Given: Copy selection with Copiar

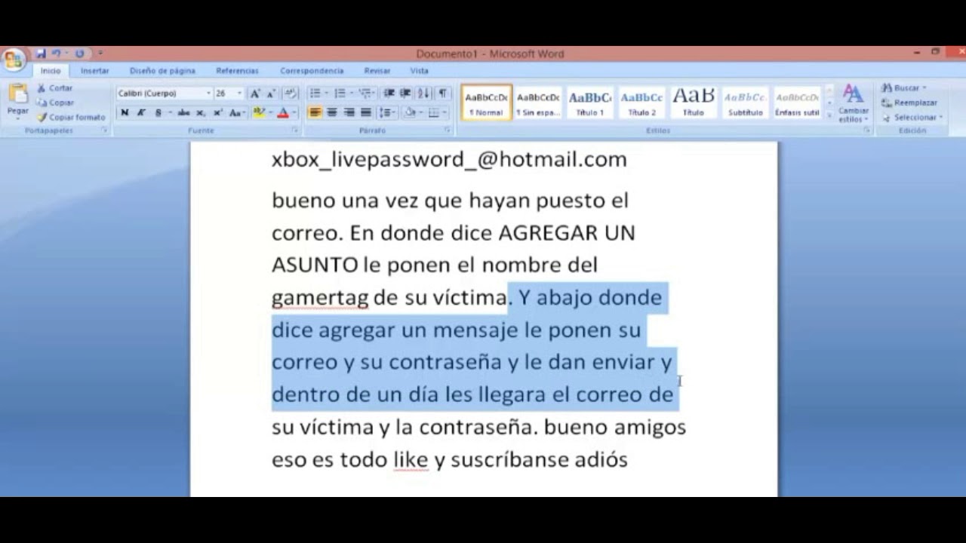Looking at the screenshot, I should (55, 103).
